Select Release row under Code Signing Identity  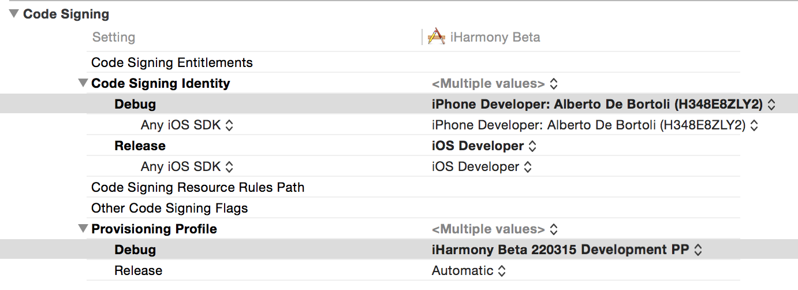click(x=413, y=146)
